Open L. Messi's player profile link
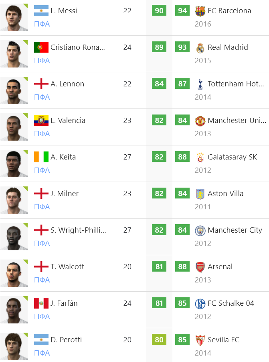 [x=64, y=10]
